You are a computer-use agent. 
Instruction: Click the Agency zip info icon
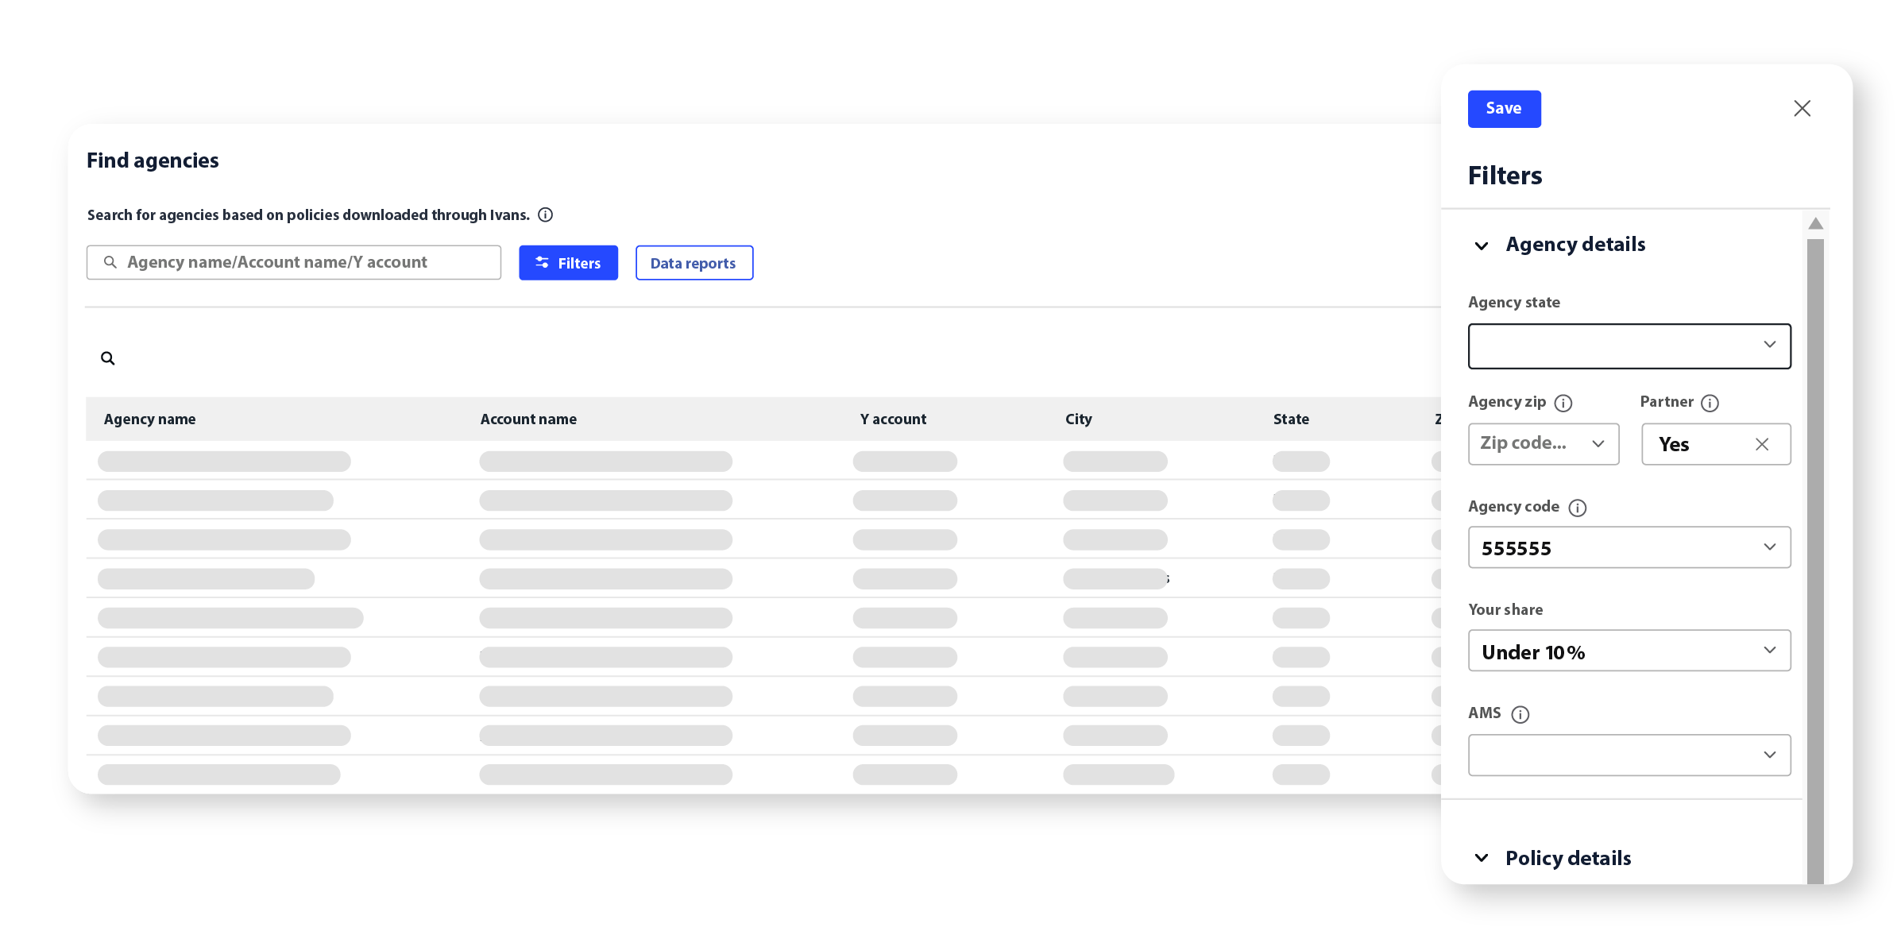(x=1563, y=403)
